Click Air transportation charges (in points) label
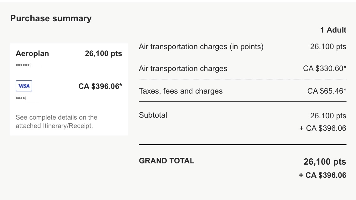The height and width of the screenshot is (200, 356). coord(201,47)
